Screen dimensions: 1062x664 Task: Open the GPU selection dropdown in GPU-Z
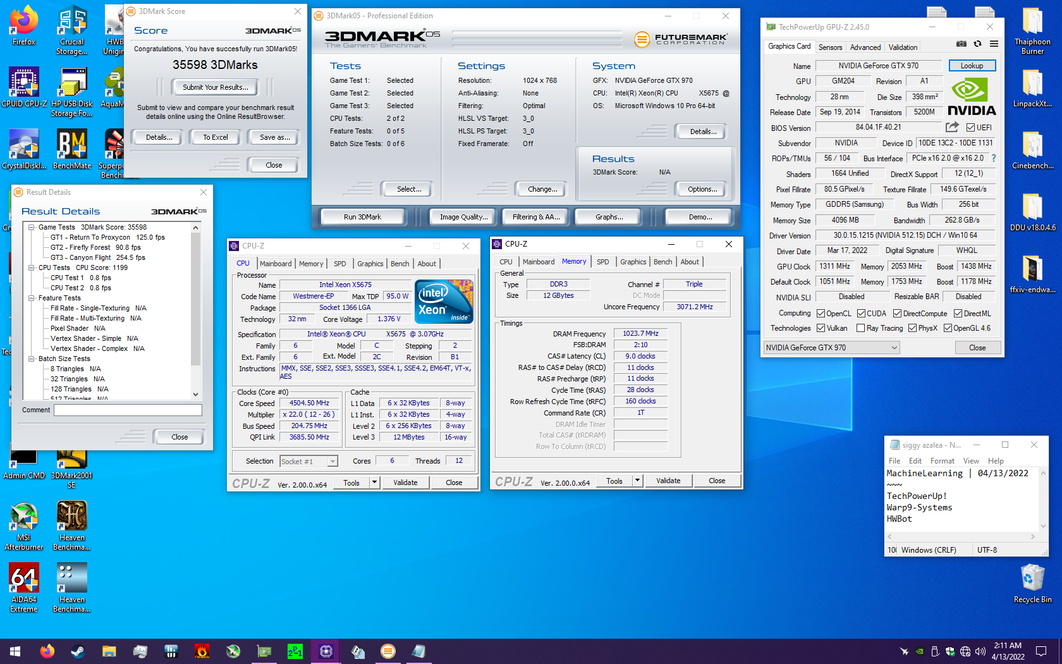tap(831, 347)
